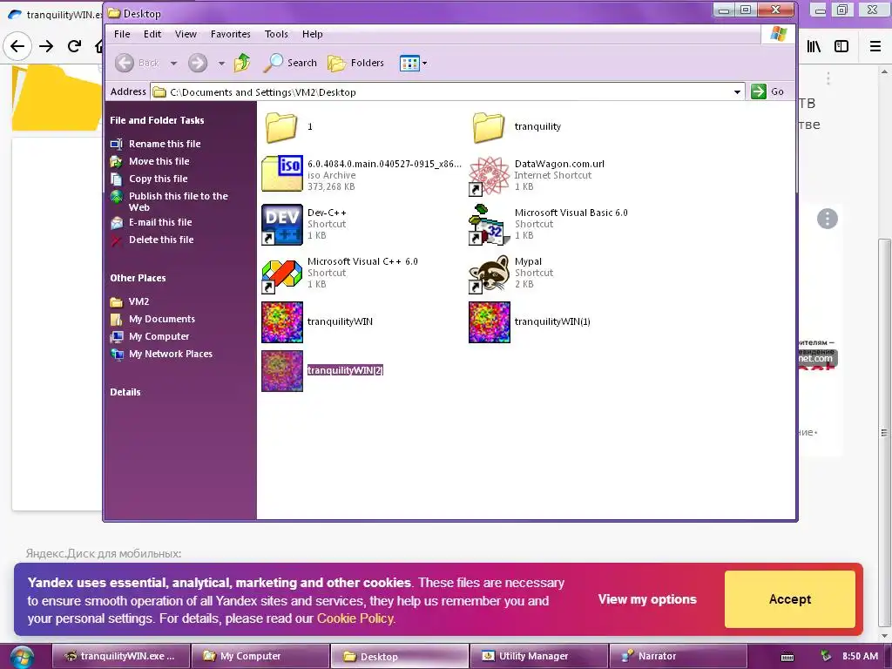Screen dimensions: 892x669
Task: Select the iso Archive file icon
Action: tap(282, 174)
